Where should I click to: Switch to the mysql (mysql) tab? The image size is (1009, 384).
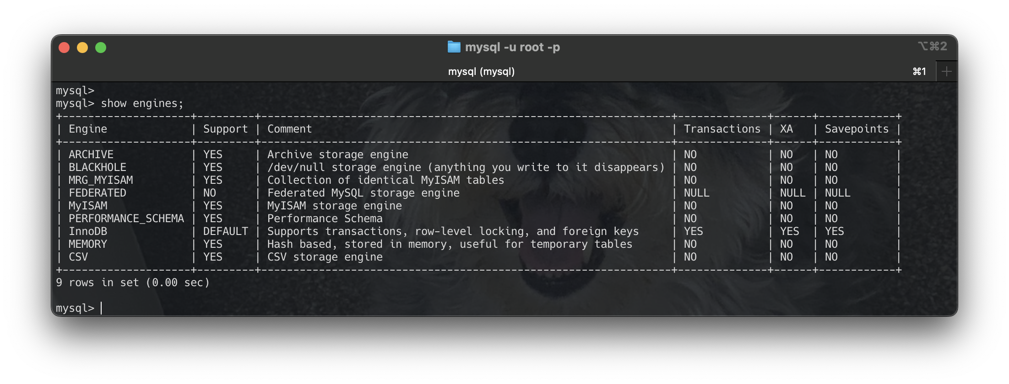pos(481,71)
